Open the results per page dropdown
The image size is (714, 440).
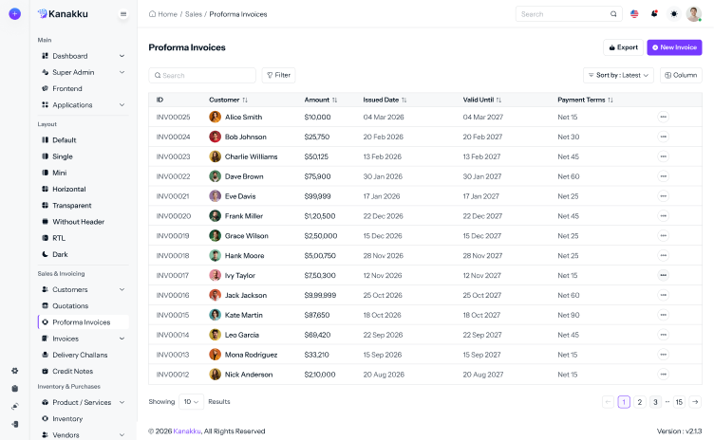click(x=192, y=402)
